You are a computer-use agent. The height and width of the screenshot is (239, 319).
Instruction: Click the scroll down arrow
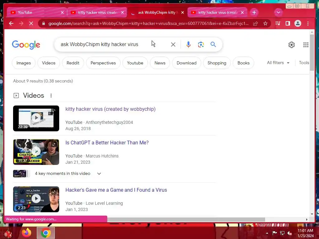pos(312,214)
